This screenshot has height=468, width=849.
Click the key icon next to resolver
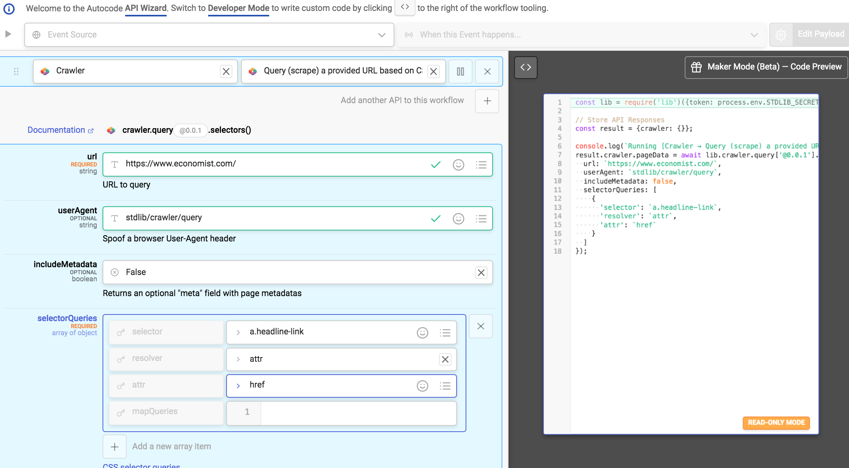121,359
